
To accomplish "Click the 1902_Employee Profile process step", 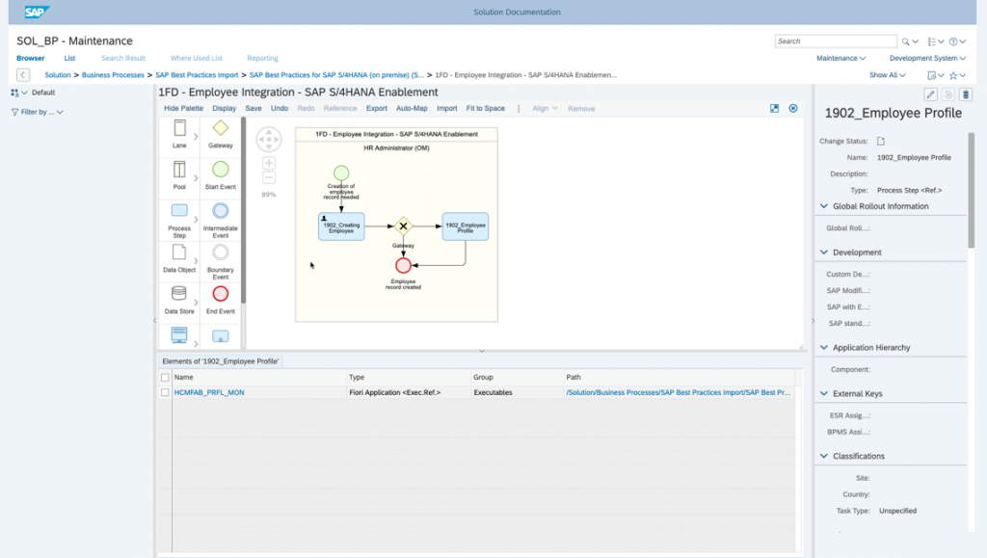I will click(x=466, y=226).
